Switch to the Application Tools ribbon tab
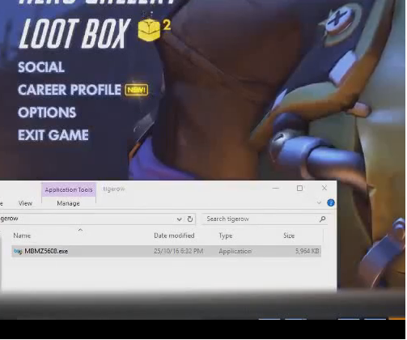 [x=69, y=189]
